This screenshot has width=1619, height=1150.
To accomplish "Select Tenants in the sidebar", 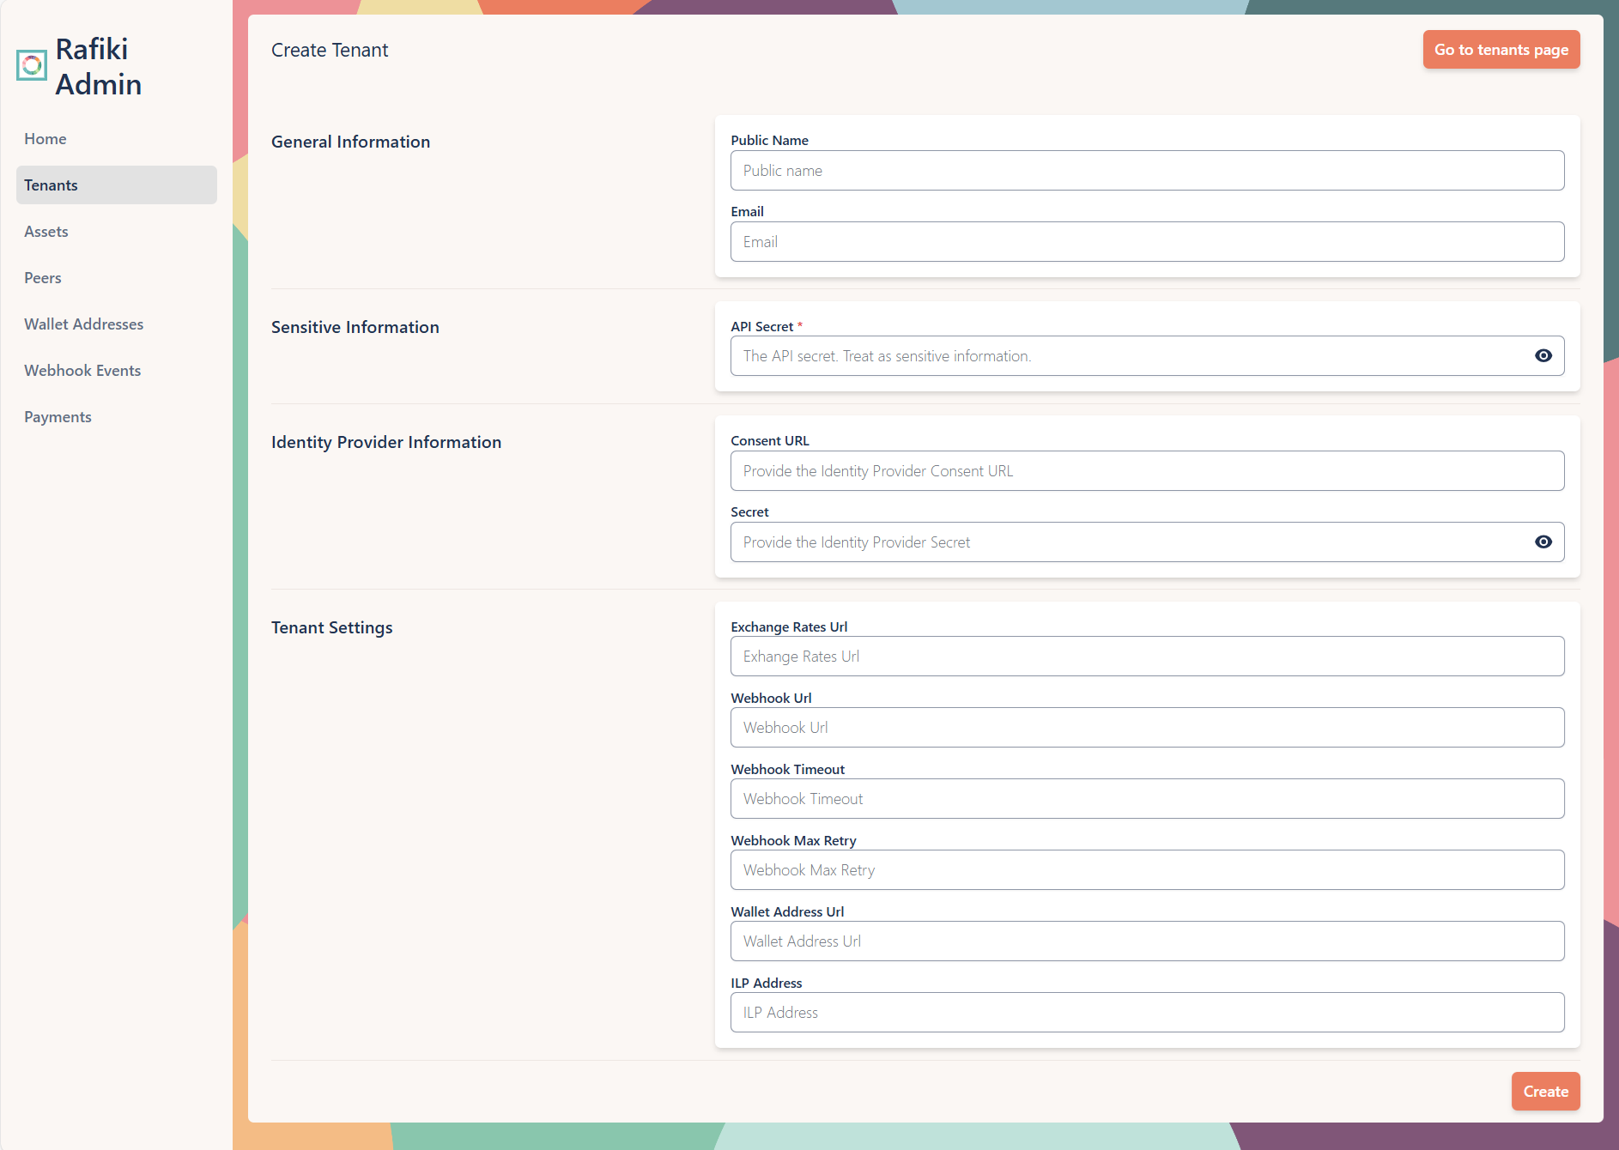I will (x=50, y=185).
